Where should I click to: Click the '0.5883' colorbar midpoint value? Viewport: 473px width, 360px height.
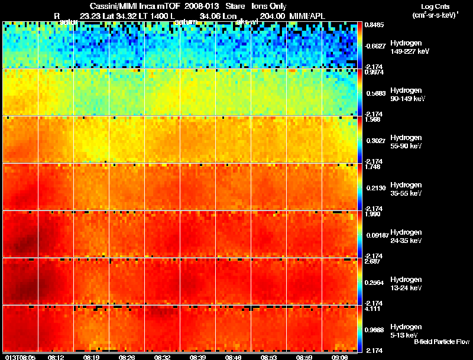(376, 93)
